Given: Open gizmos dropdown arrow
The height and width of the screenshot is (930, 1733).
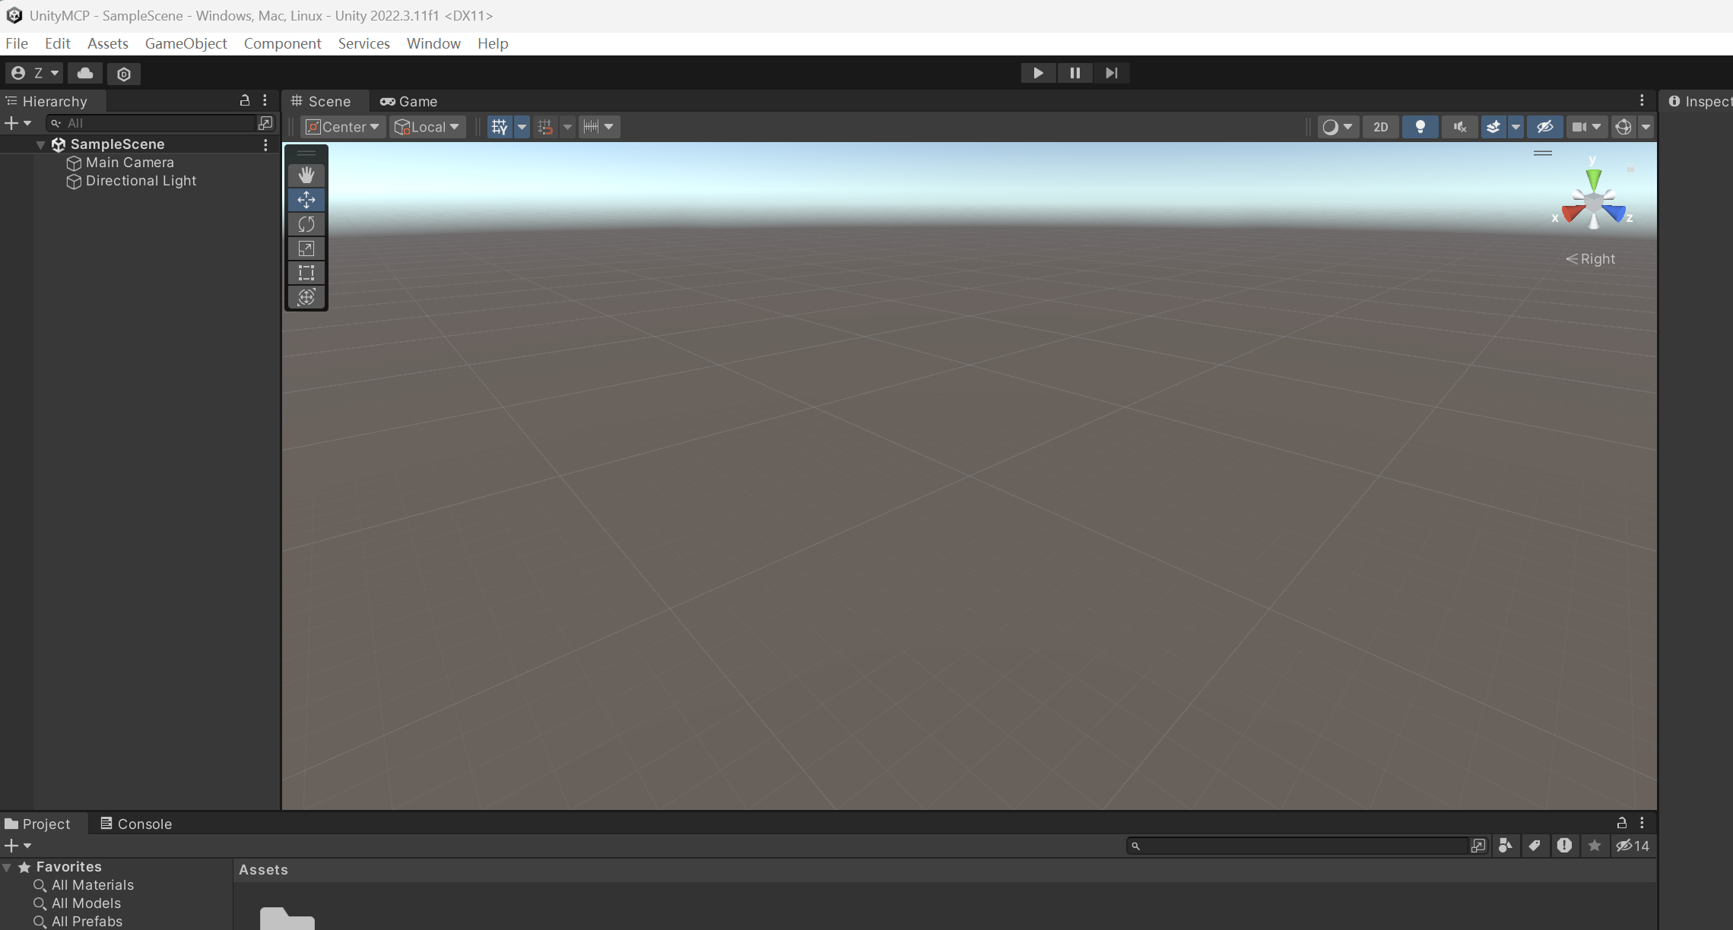Looking at the screenshot, I should 1646,127.
